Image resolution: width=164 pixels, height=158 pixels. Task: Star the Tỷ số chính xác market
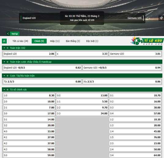(8, 90)
